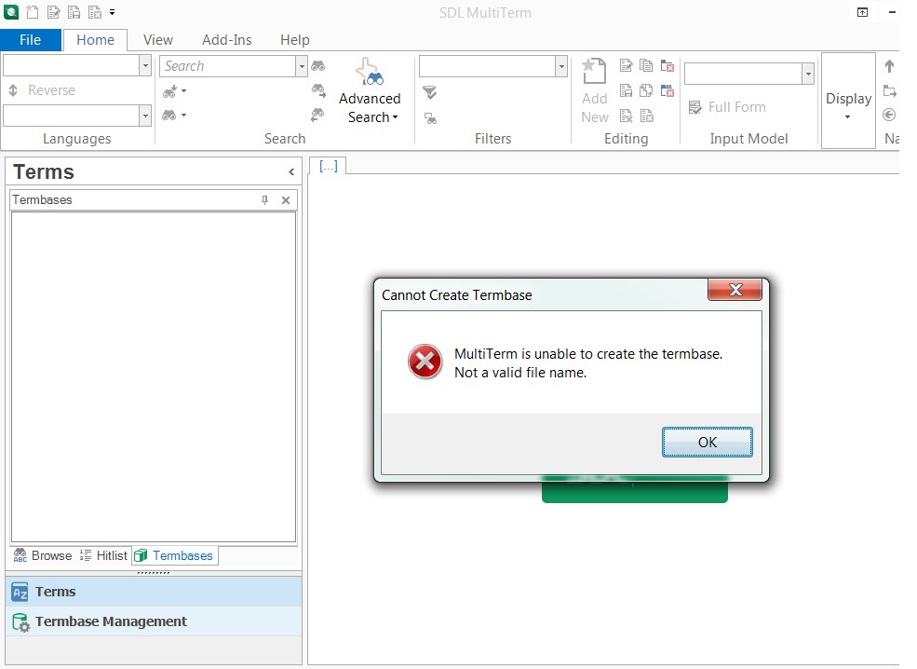Collapse the Terms navigation pane with chevron

point(291,171)
